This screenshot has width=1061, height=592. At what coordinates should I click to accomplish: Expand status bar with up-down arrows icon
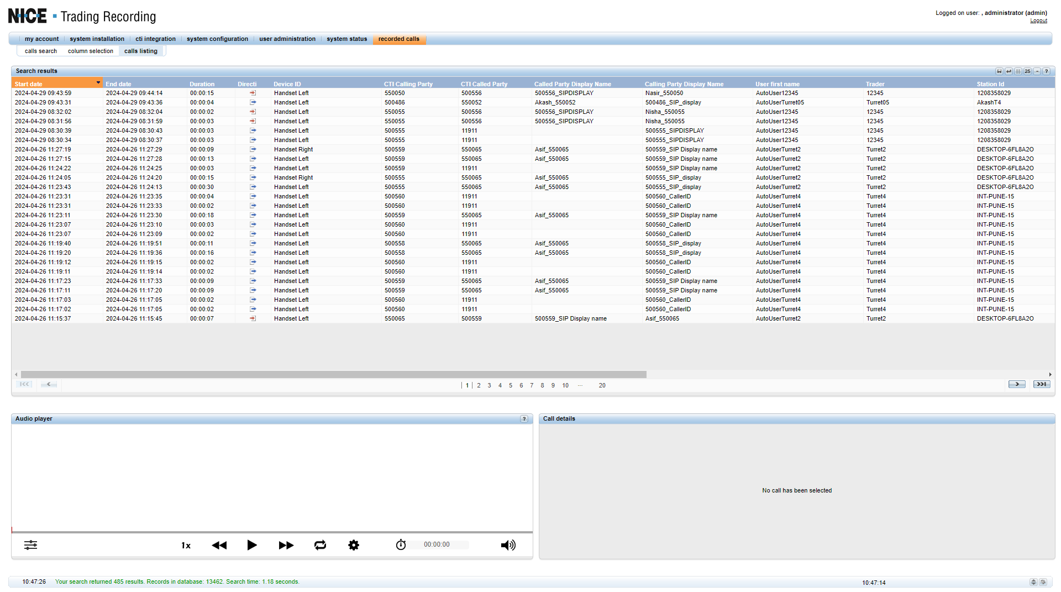point(1033,582)
